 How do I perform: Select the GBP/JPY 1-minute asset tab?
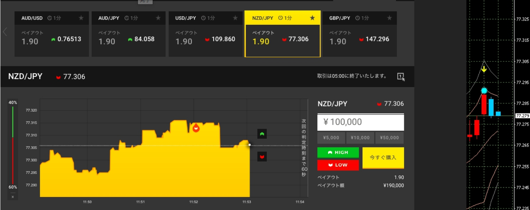(x=360, y=34)
